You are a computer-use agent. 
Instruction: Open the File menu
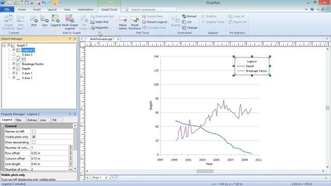click(7, 9)
